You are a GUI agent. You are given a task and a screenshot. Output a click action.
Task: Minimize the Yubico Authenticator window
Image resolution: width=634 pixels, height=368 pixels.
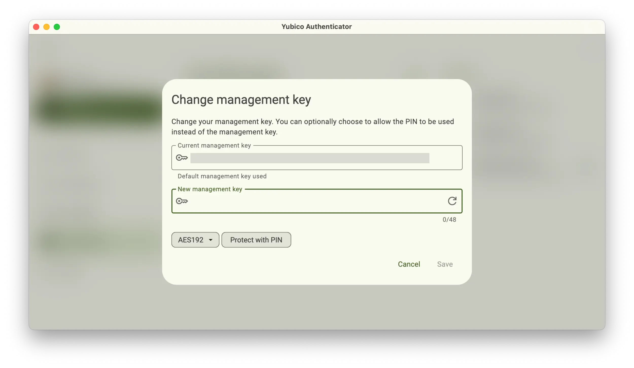pos(47,27)
